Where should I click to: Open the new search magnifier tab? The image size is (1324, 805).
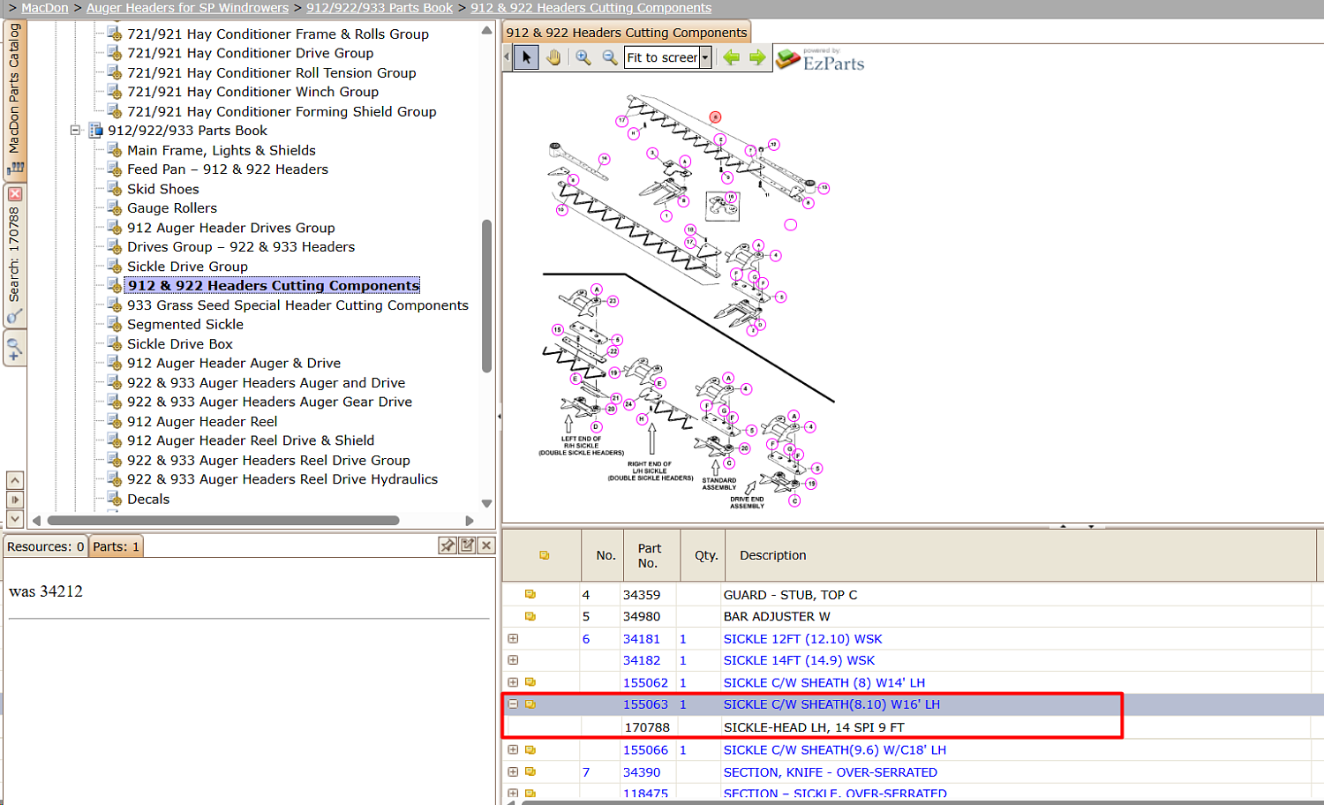coord(15,348)
